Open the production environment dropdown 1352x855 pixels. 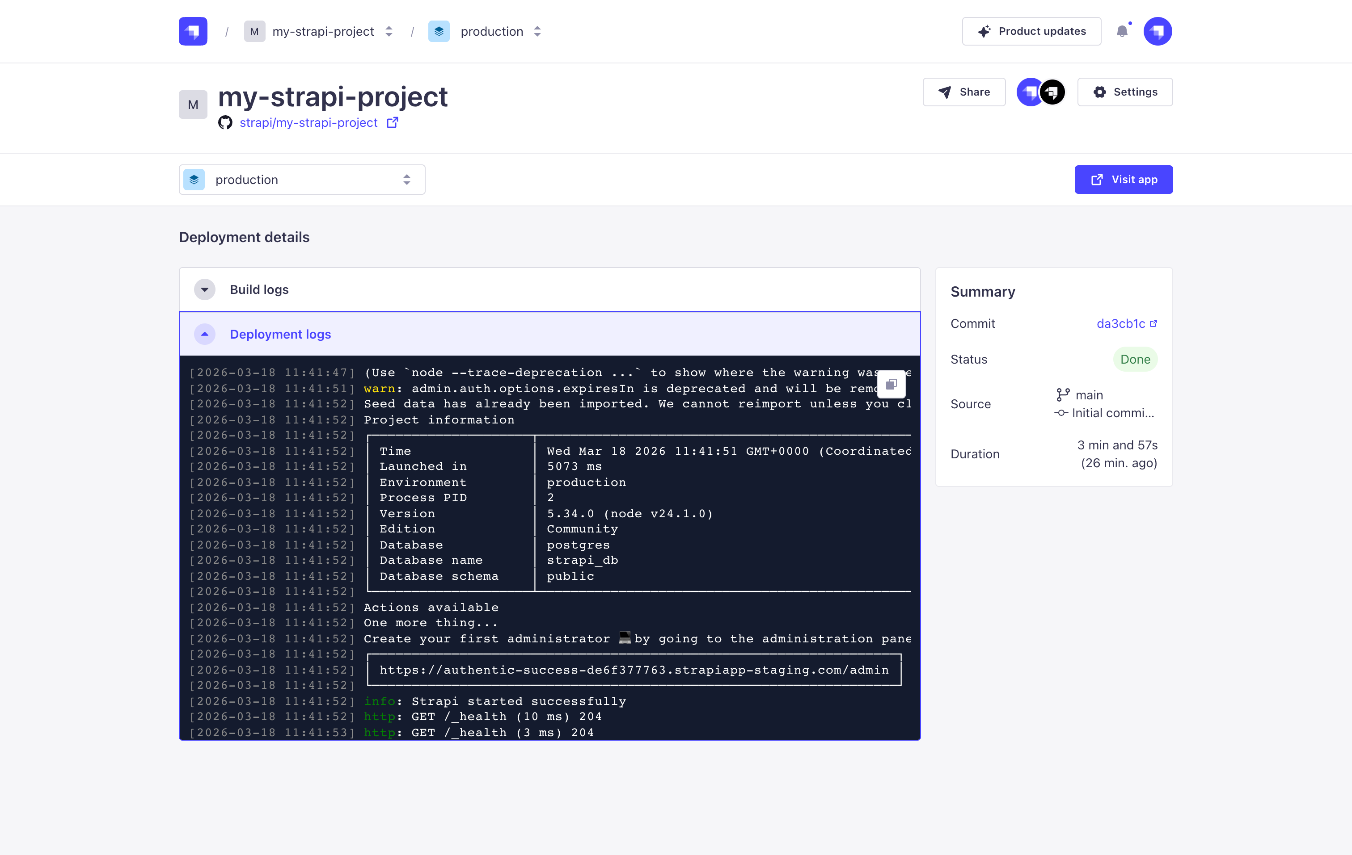tap(301, 180)
